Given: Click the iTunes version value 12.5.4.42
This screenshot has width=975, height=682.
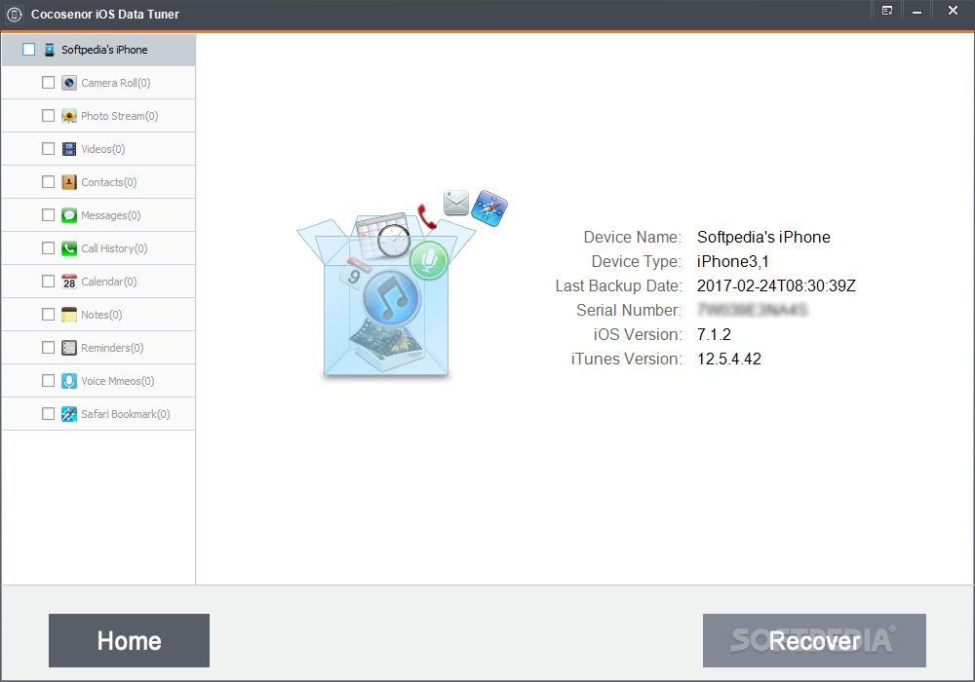Looking at the screenshot, I should [728, 359].
